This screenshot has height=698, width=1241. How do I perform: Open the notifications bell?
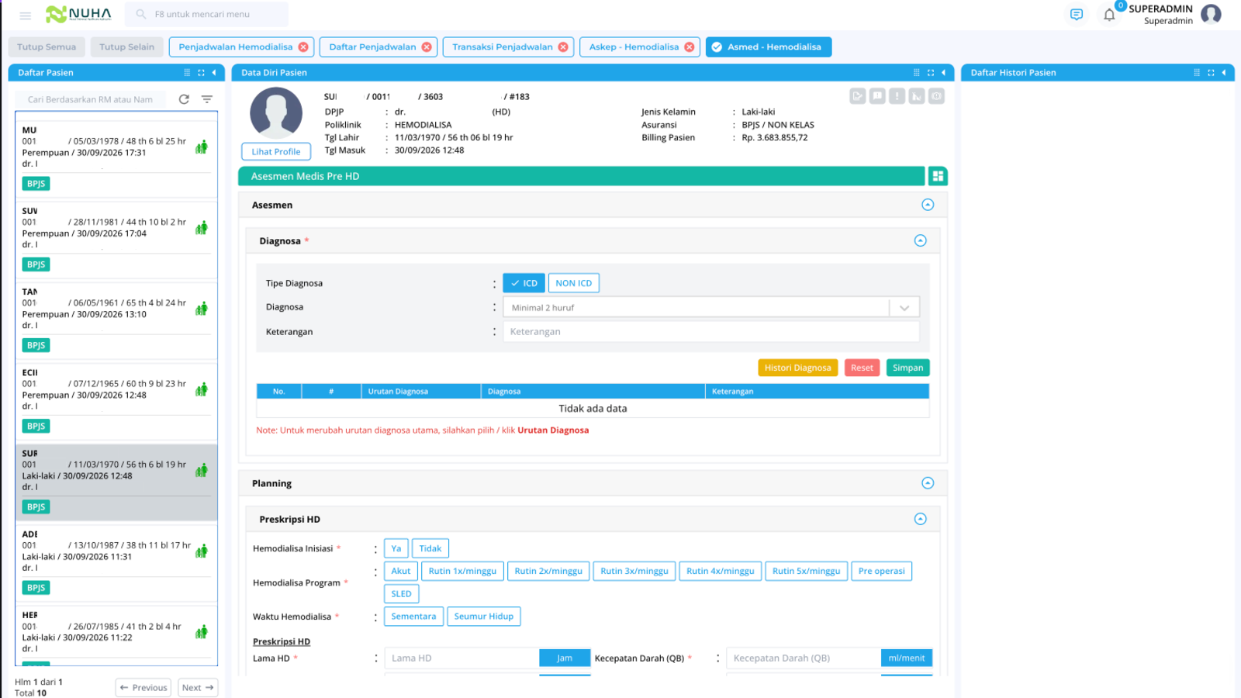click(1109, 15)
